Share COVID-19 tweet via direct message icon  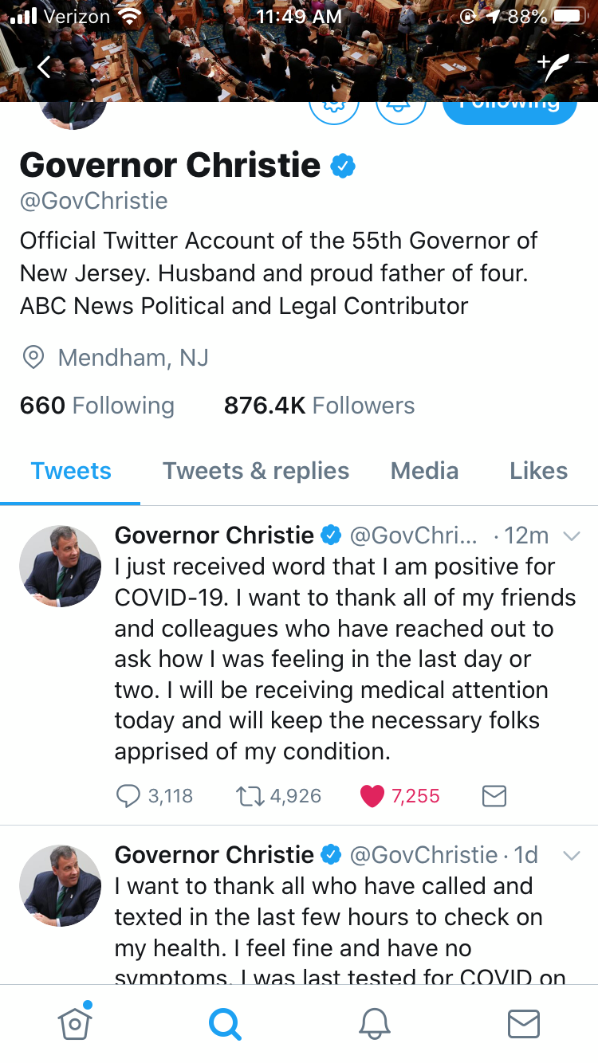pos(494,795)
